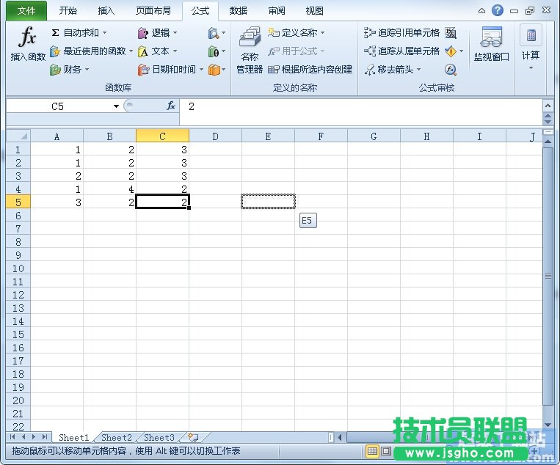Click Create from Selection (根据所选内容创建)

pyautogui.click(x=310, y=70)
